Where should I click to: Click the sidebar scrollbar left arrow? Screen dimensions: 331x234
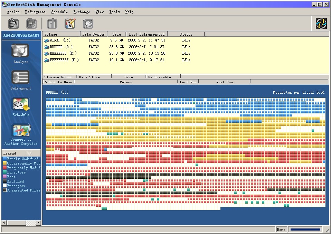pyautogui.click(x=4, y=223)
